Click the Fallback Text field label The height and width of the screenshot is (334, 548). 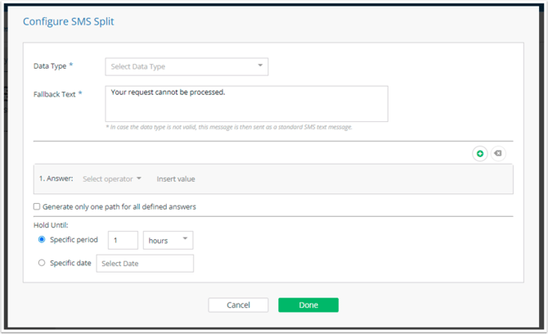pyautogui.click(x=55, y=94)
